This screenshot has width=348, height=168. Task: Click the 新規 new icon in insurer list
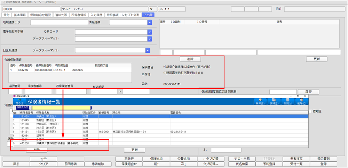(x=288, y=101)
